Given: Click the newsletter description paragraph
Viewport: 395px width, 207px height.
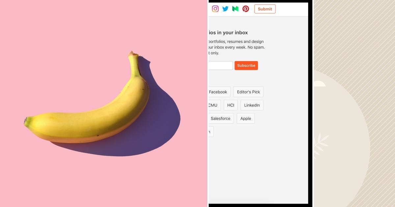Looking at the screenshot, I should click(x=236, y=47).
